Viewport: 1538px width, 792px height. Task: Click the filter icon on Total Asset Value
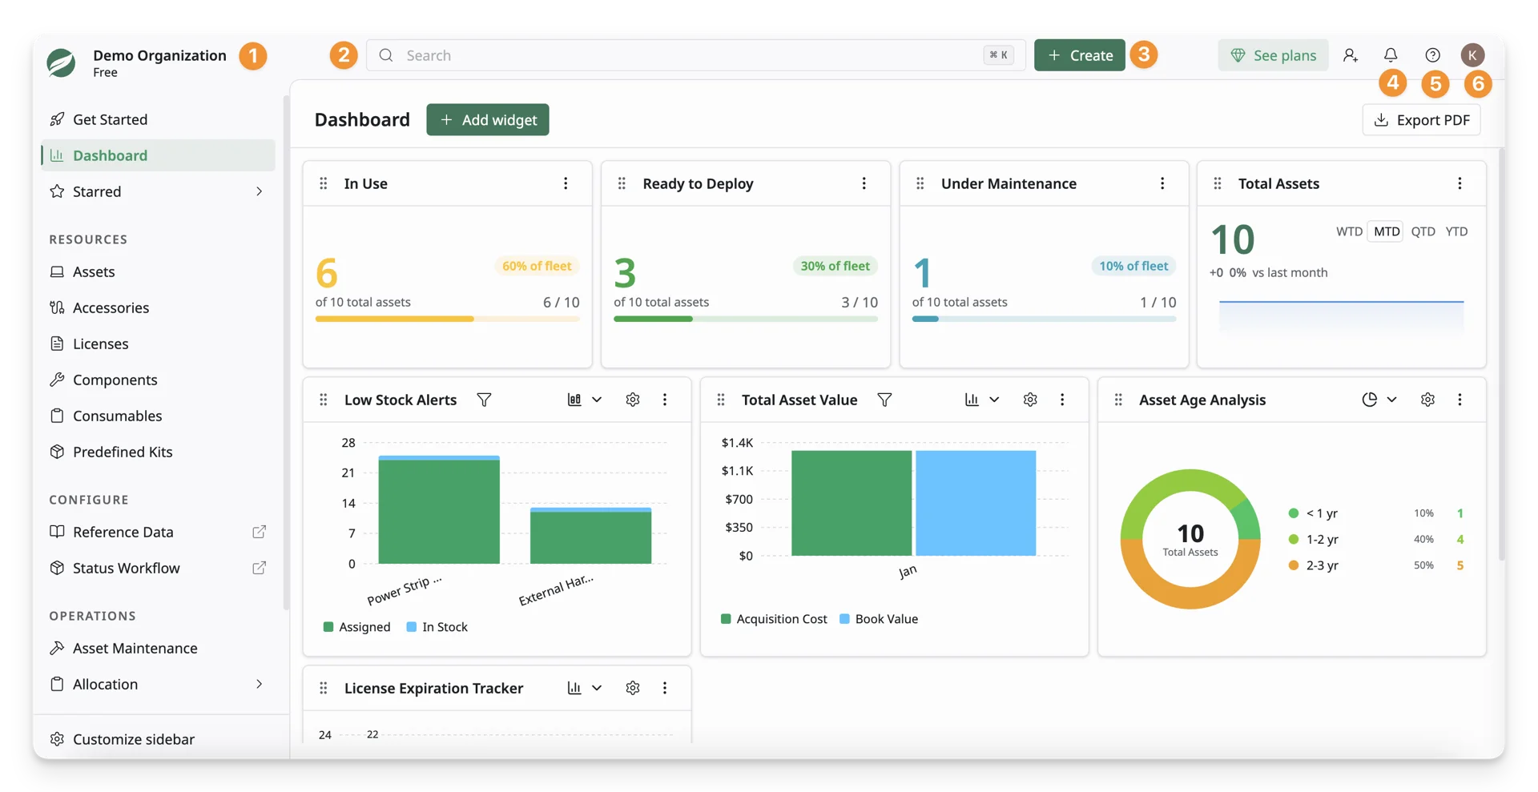click(x=884, y=400)
